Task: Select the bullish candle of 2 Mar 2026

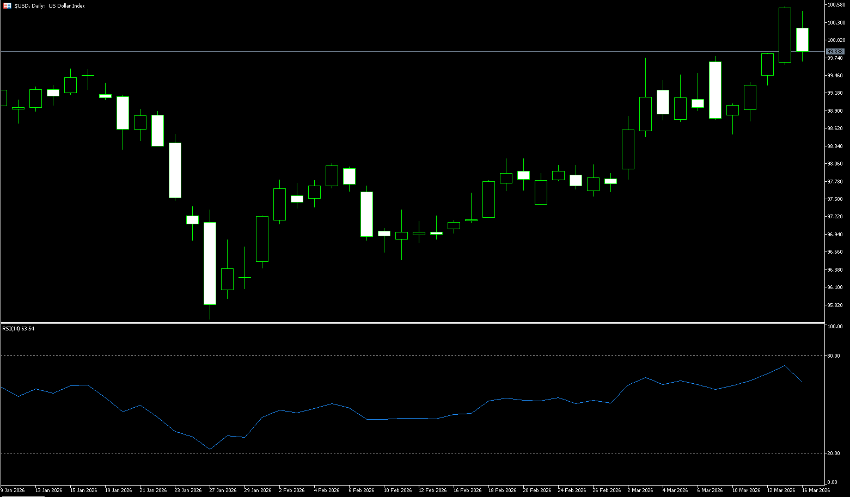Action: 628,149
